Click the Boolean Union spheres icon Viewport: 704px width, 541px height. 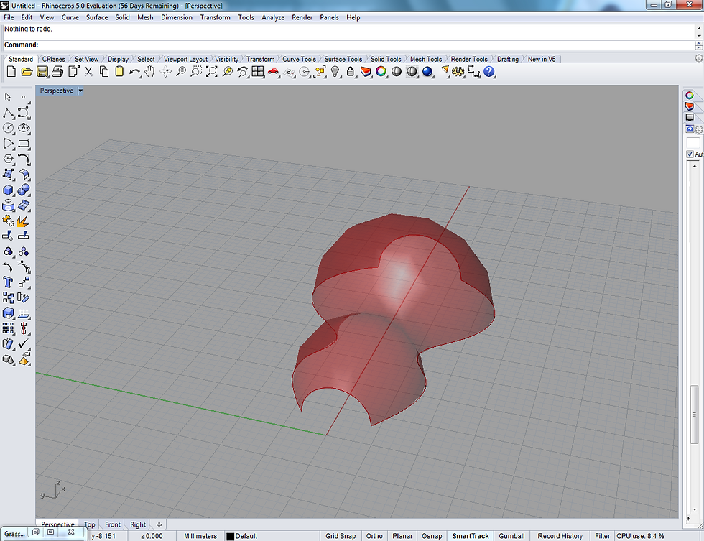click(x=24, y=190)
